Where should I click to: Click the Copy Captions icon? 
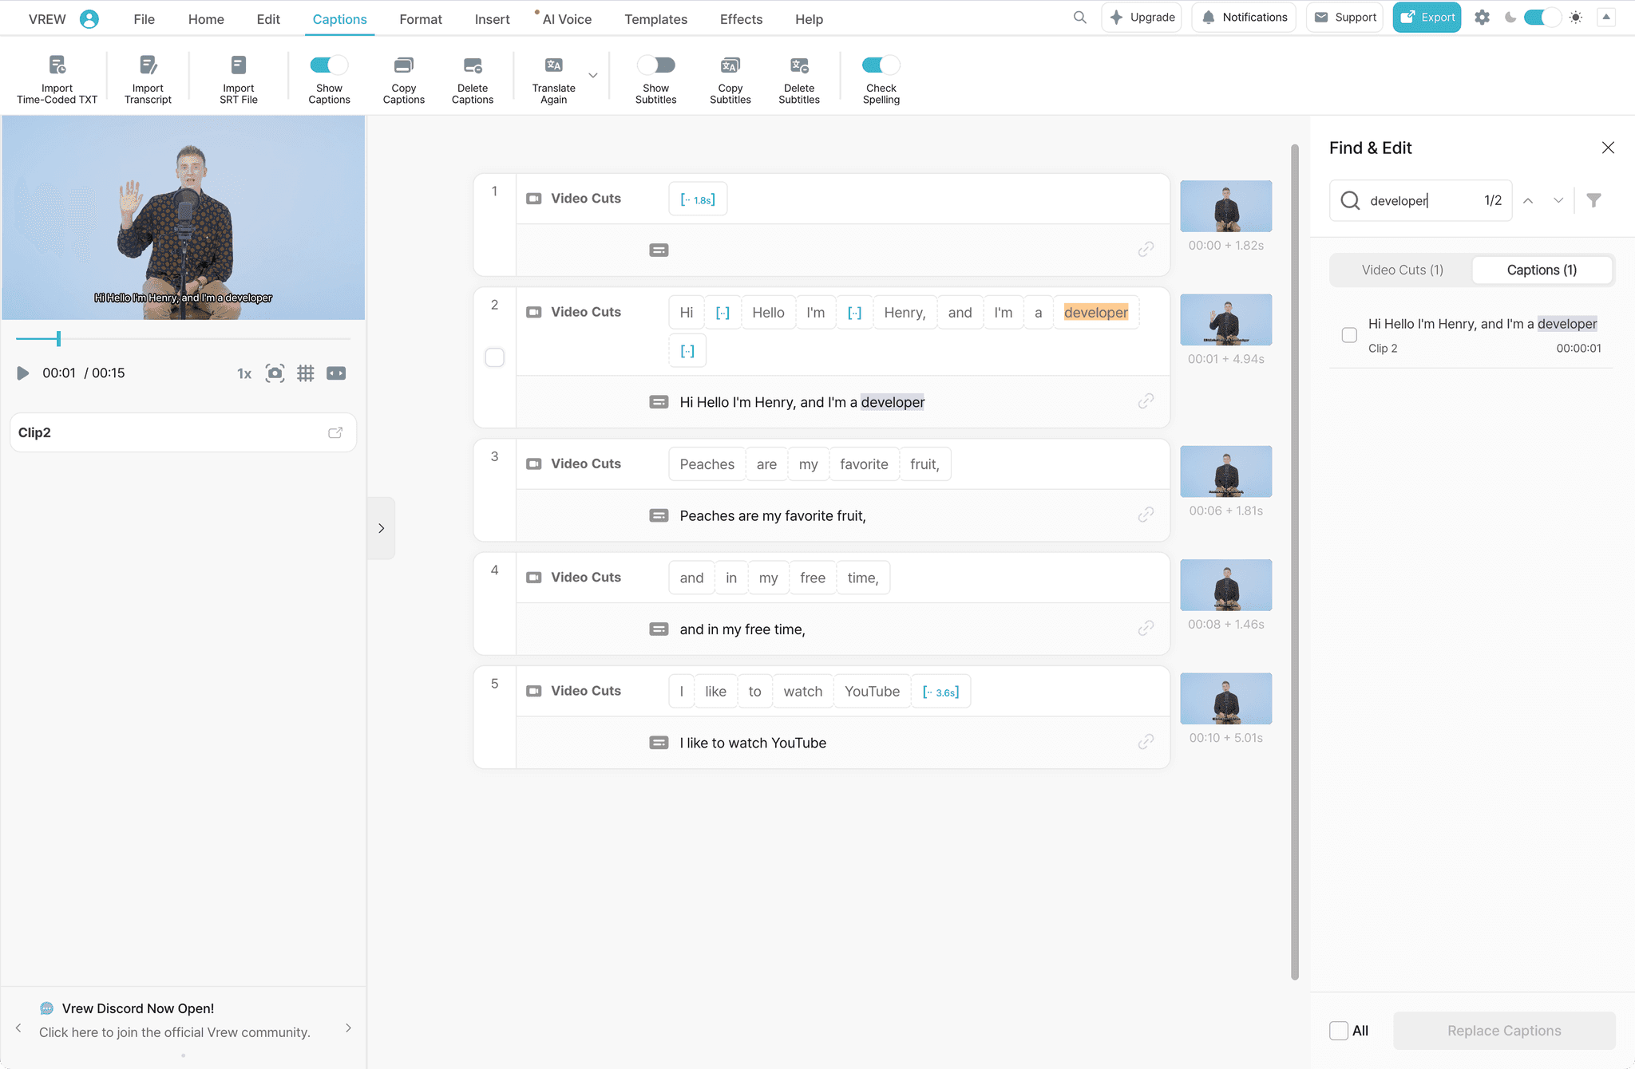(x=403, y=65)
